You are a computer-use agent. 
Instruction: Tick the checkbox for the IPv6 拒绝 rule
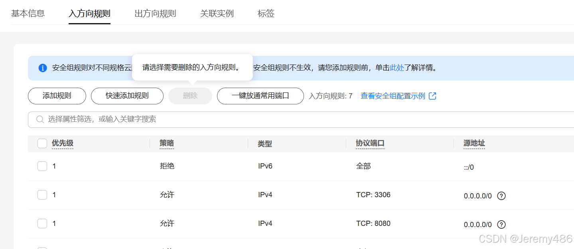point(42,166)
